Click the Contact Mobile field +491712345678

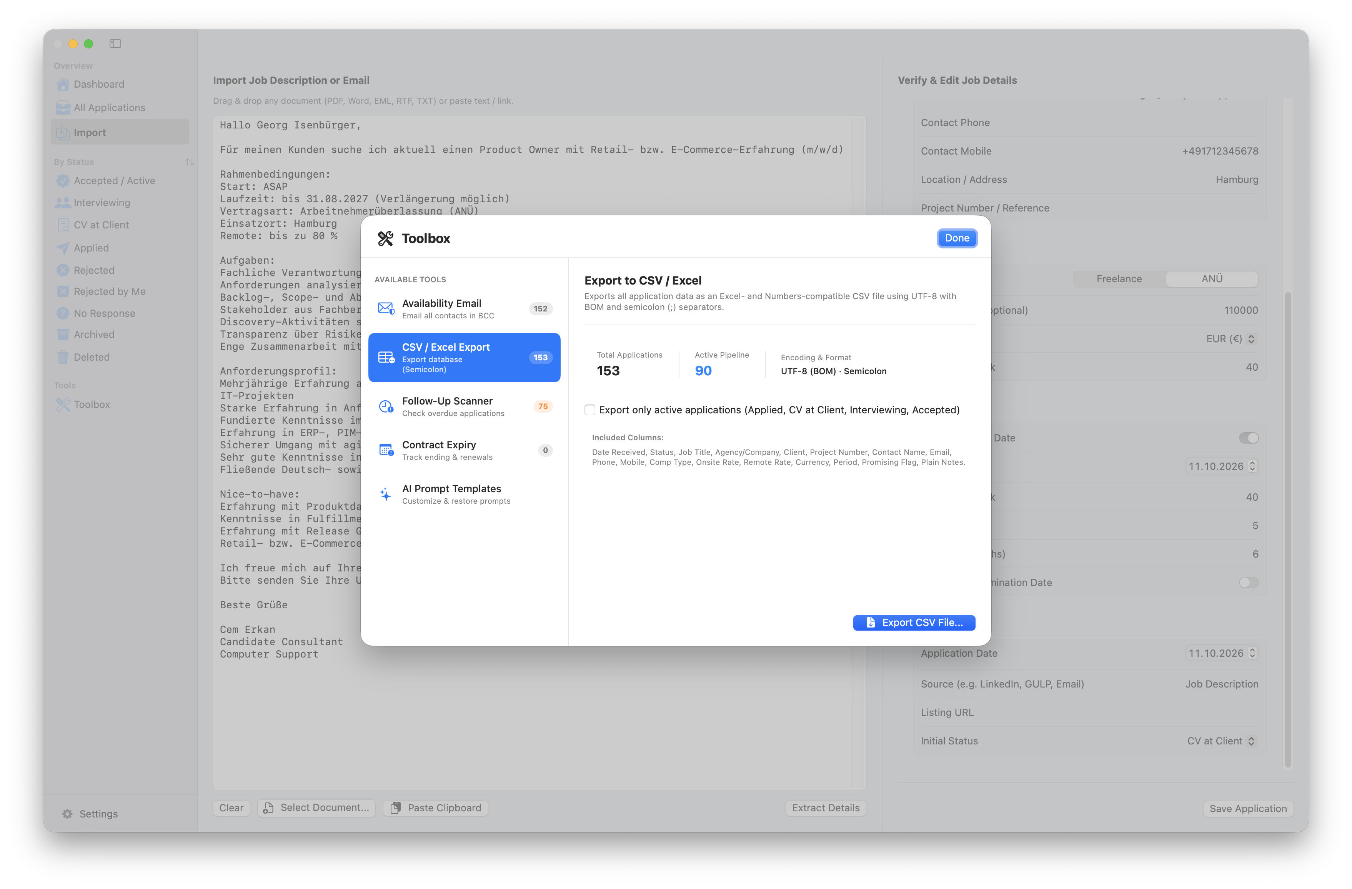click(1089, 151)
